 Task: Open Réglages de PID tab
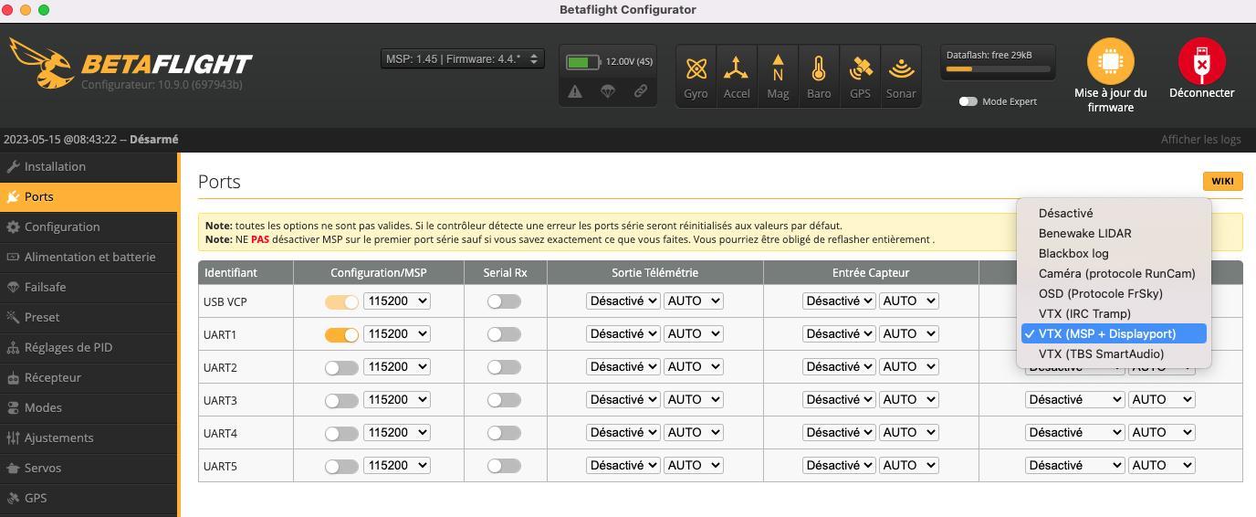click(x=89, y=347)
